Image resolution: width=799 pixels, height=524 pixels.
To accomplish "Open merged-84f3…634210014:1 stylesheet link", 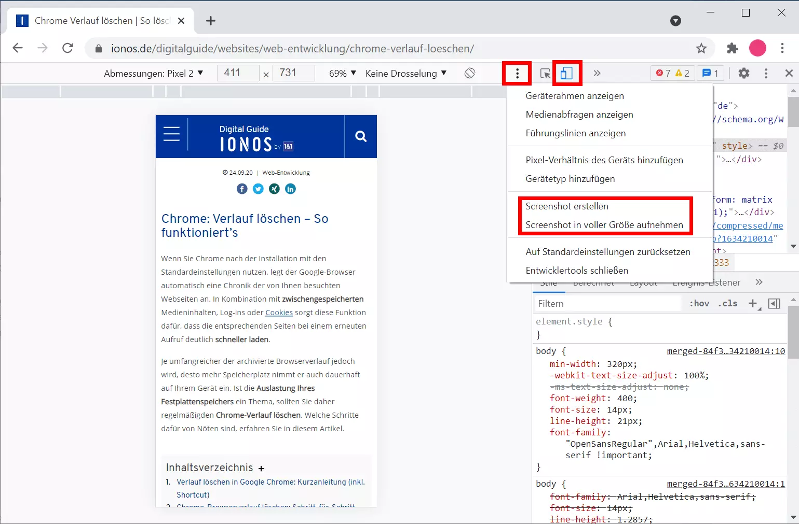I will (726, 484).
